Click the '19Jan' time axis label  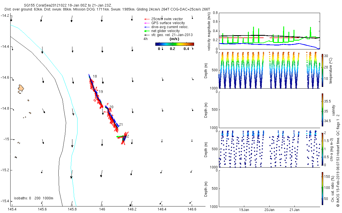point(244,210)
